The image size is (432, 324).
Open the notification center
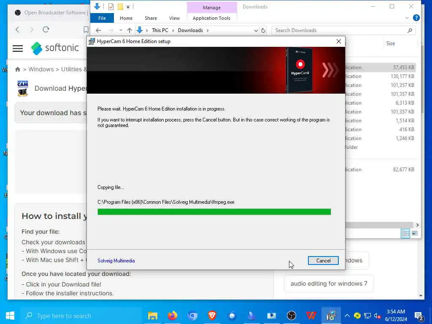point(419,316)
